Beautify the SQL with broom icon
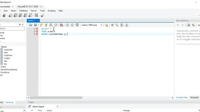Image resolution: width=200 pixels, height=112 pixels. click(112, 25)
